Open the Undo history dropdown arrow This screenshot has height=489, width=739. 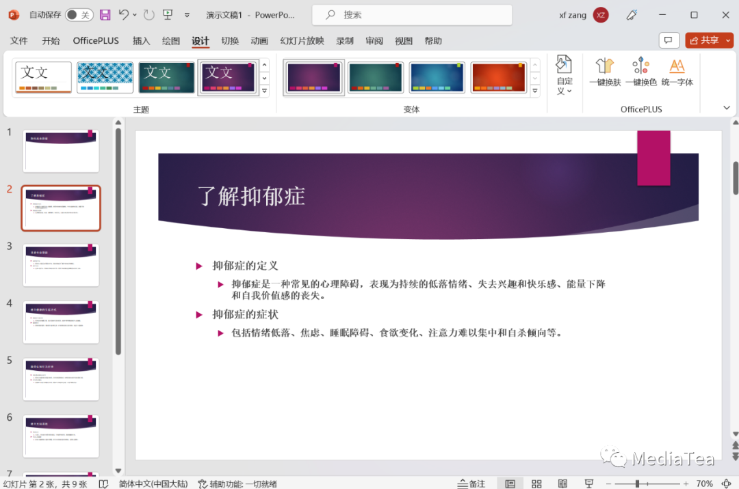(x=135, y=15)
